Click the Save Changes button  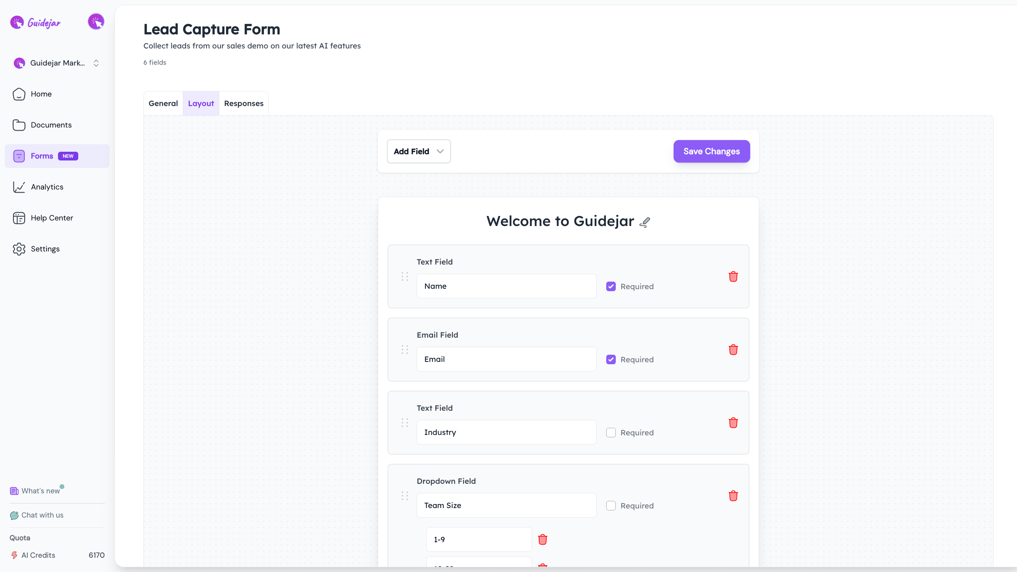[x=711, y=151]
